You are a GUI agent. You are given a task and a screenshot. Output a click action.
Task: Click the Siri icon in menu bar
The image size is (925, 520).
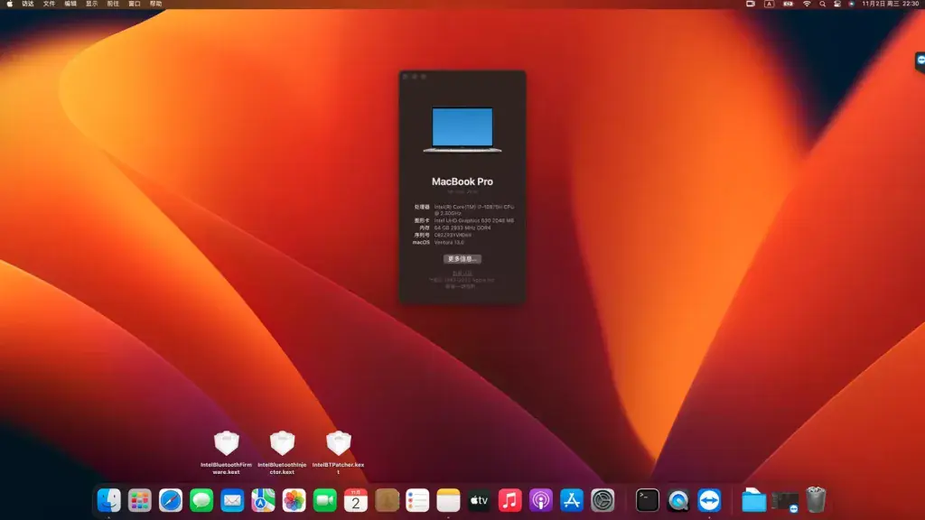[x=851, y=5]
